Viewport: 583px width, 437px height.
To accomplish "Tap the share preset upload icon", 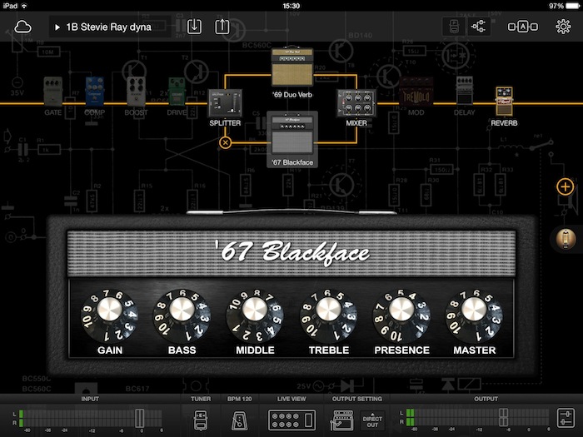I will click(x=222, y=27).
